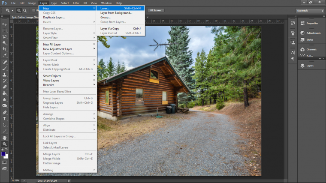326x183 pixels.
Task: Expand the toolbox with double-arrow
Action: (2, 16)
